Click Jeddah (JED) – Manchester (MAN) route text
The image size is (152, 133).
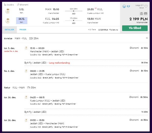point(47,124)
